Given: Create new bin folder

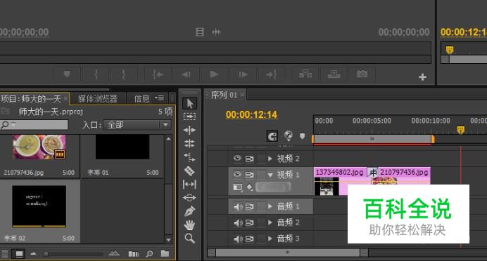Looking at the screenshot, I should pyautogui.click(x=165, y=253).
